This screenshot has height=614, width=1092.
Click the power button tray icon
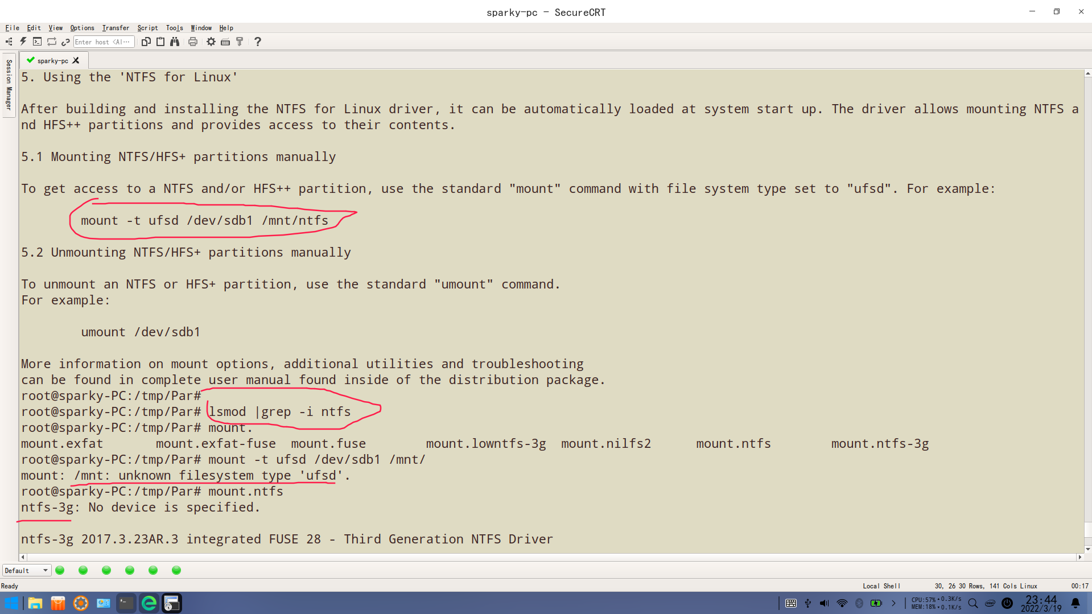click(1007, 603)
